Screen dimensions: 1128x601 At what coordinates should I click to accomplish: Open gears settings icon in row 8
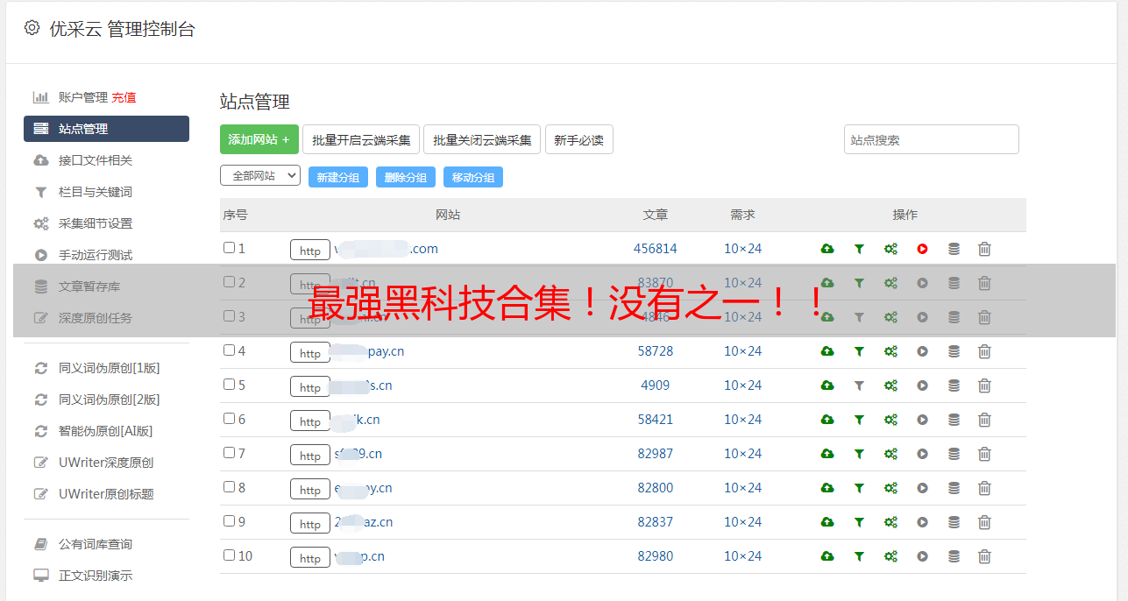(890, 488)
